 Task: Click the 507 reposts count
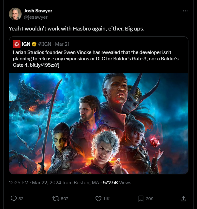tap(64, 199)
